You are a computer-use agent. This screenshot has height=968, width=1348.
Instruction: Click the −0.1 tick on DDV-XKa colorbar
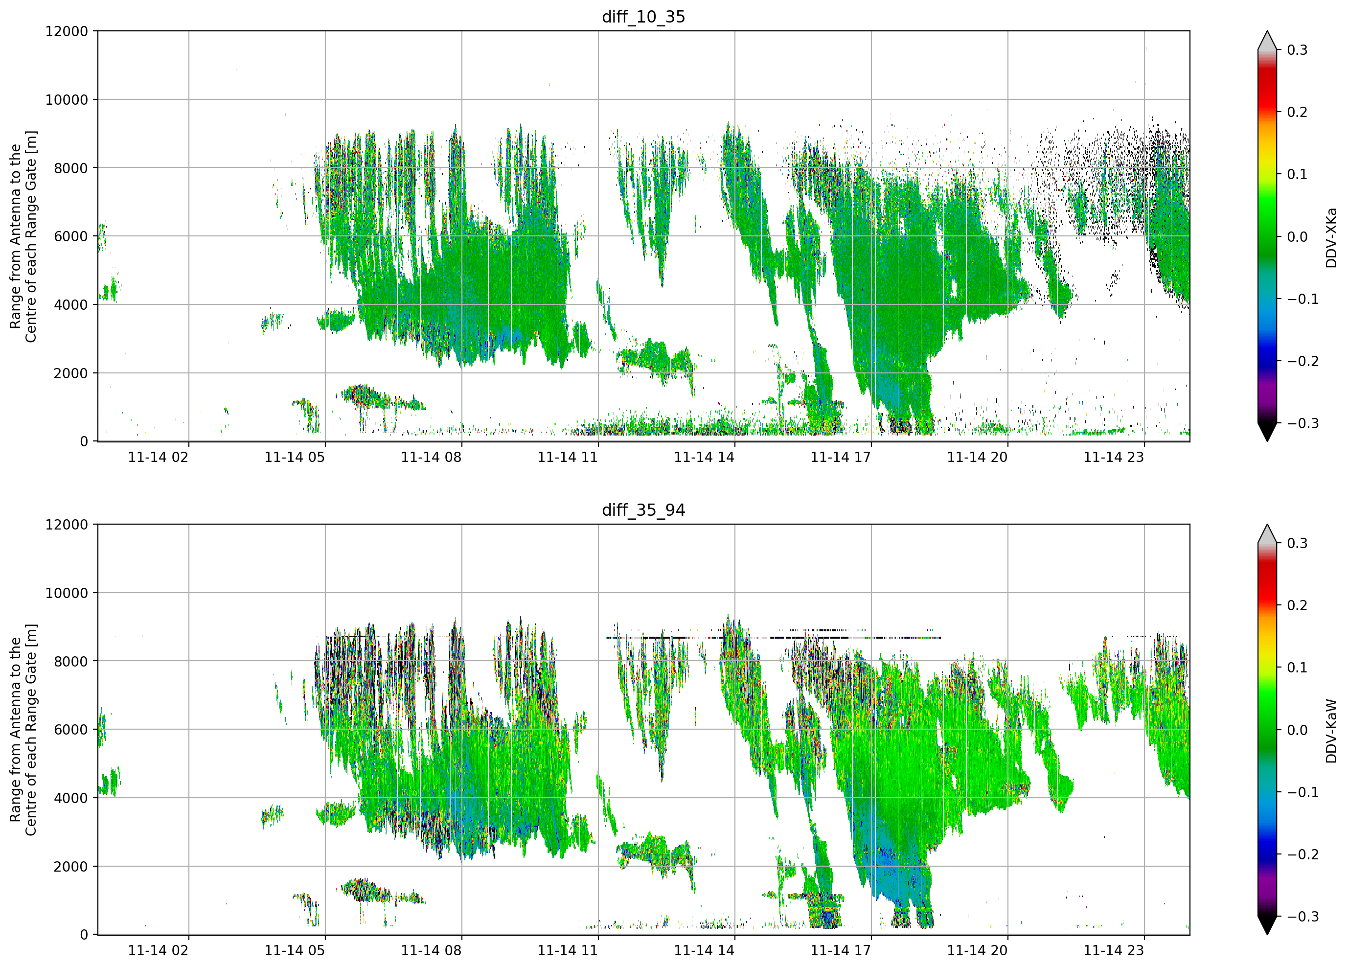click(1303, 299)
